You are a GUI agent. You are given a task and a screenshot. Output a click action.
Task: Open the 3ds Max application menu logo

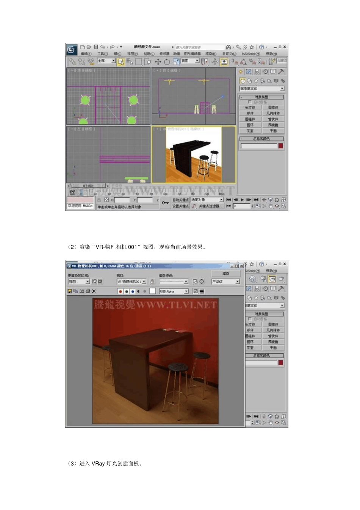[72, 49]
